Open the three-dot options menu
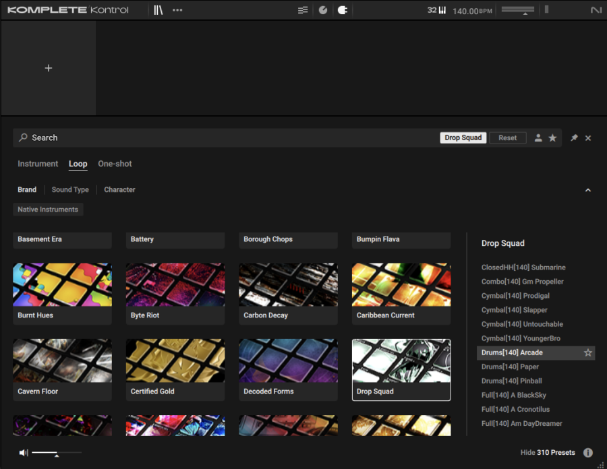This screenshot has height=469, width=607. click(177, 10)
